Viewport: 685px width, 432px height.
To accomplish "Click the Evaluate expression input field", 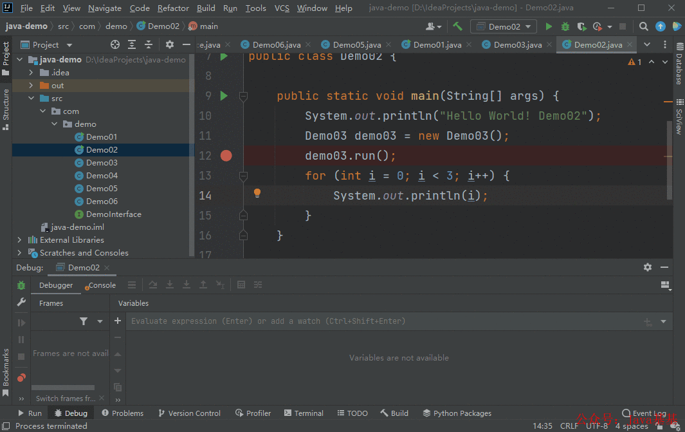I will tap(385, 321).
